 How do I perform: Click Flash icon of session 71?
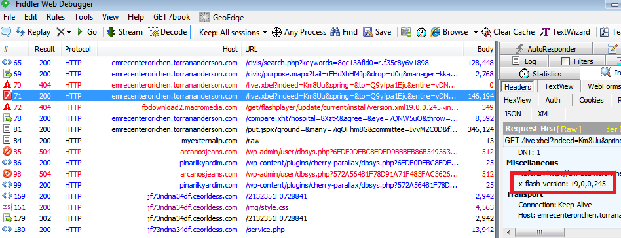click(7, 95)
